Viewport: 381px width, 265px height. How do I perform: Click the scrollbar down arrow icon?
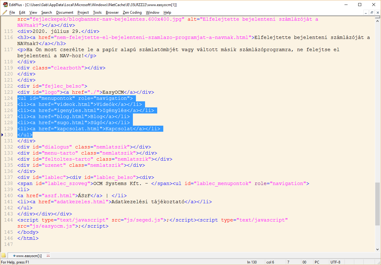377,249
